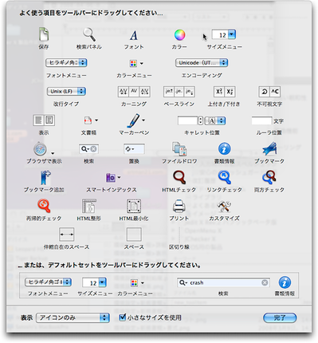Click the subscript X button in 上付き/下付き
This screenshot has height=343, width=318.
click(x=230, y=92)
